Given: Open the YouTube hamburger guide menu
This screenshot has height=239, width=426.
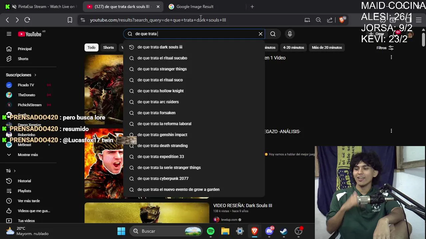Looking at the screenshot, I should [x=9, y=34].
